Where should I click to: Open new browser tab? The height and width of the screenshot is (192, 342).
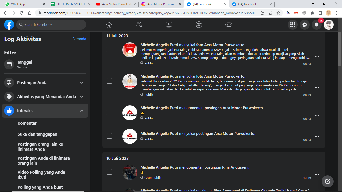click(x=280, y=4)
